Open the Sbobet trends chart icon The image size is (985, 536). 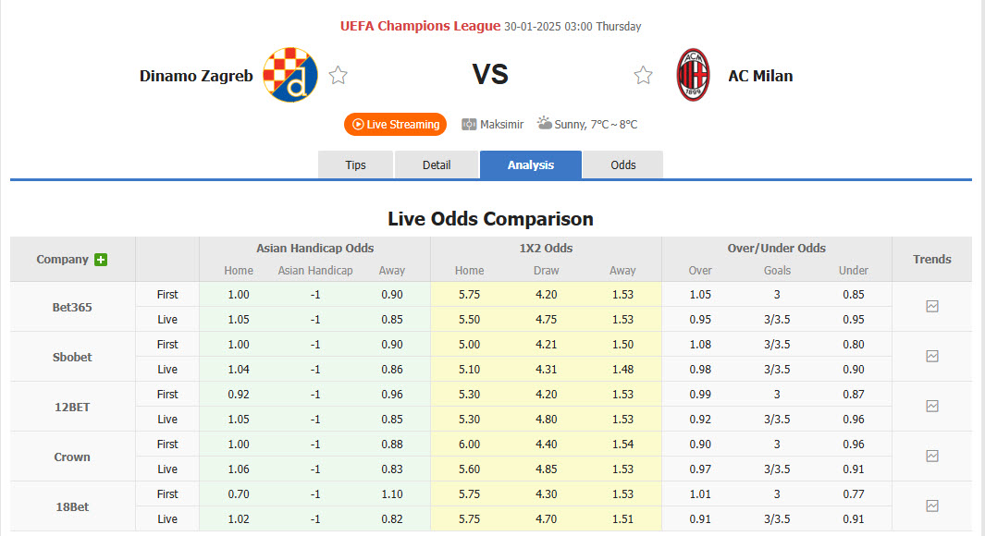[932, 356]
